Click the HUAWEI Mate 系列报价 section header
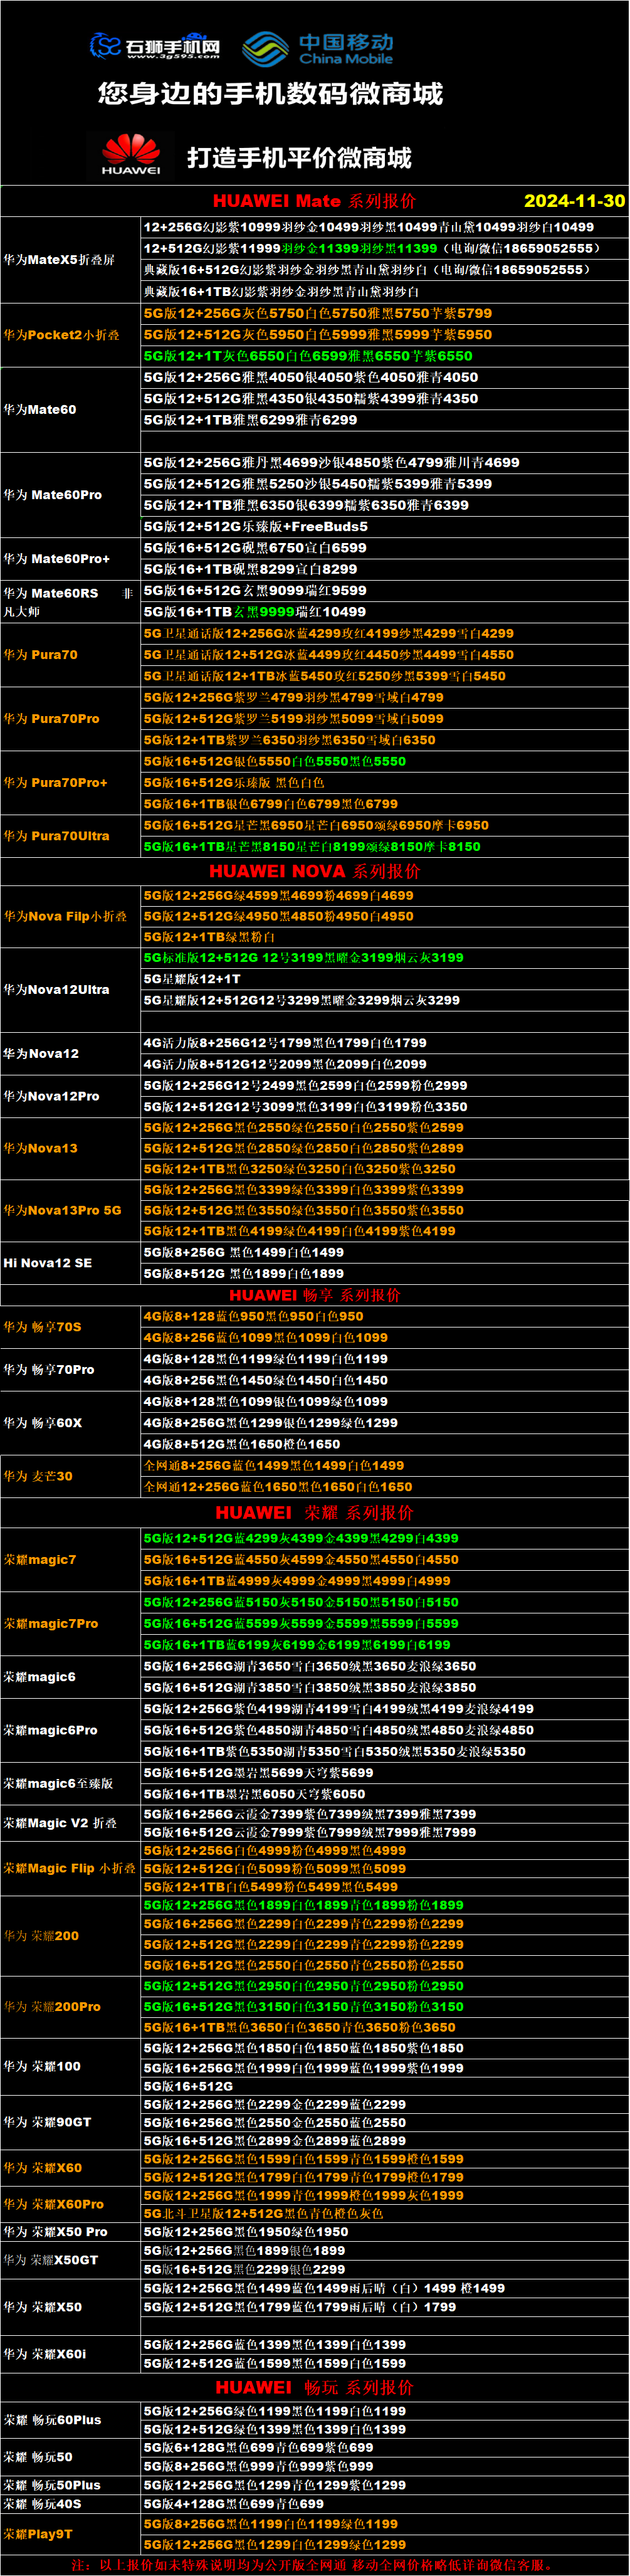Viewport: 630px width, 2576px height. [x=314, y=201]
